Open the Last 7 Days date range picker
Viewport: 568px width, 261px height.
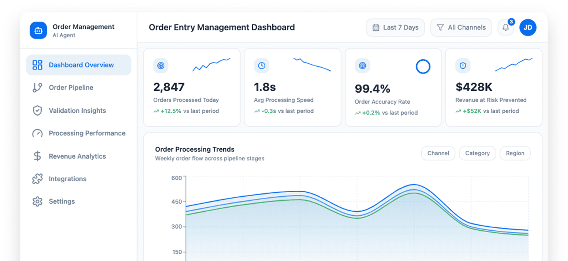pyautogui.click(x=395, y=27)
